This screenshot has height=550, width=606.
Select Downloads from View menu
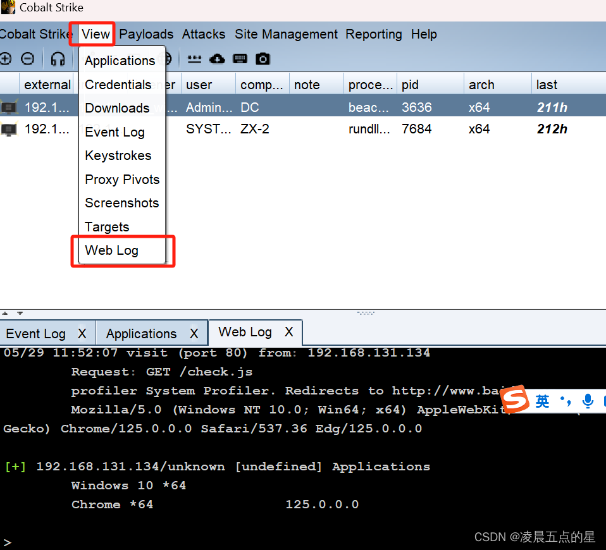(x=122, y=108)
